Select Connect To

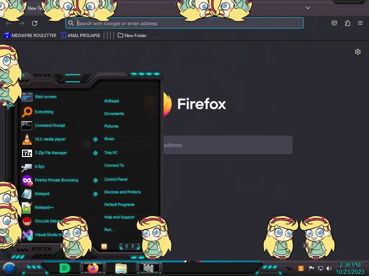[114, 165]
